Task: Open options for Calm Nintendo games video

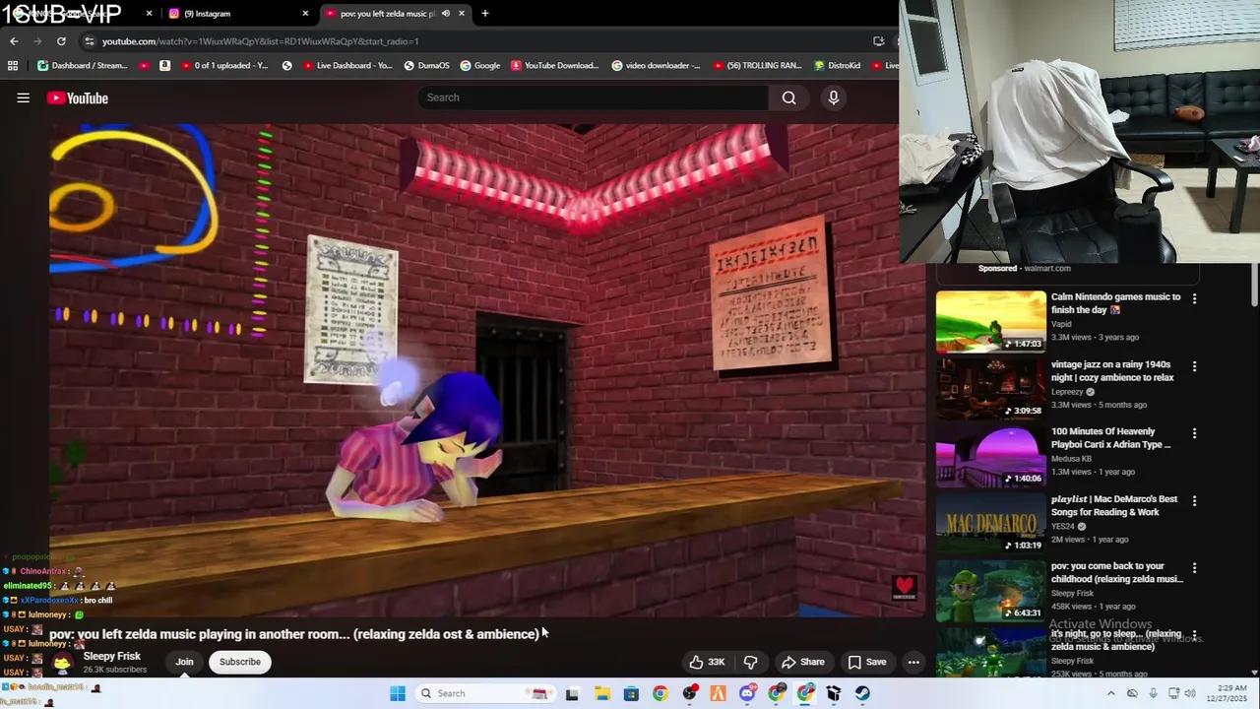Action: click(1194, 298)
